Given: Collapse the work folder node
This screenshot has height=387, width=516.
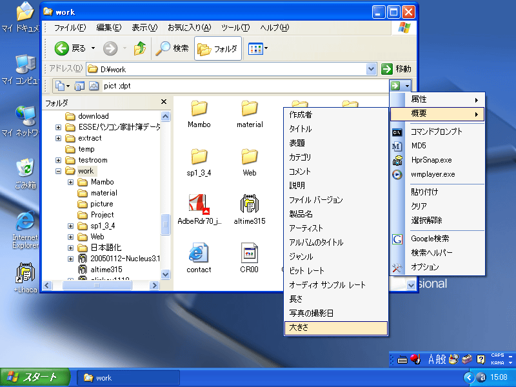Looking at the screenshot, I should pos(57,170).
